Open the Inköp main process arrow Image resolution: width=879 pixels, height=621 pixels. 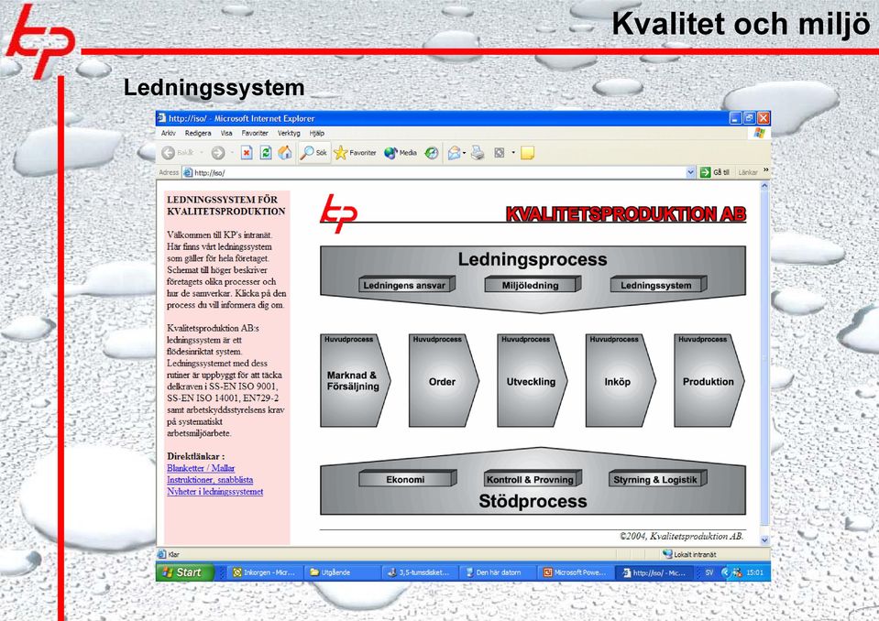coord(621,381)
